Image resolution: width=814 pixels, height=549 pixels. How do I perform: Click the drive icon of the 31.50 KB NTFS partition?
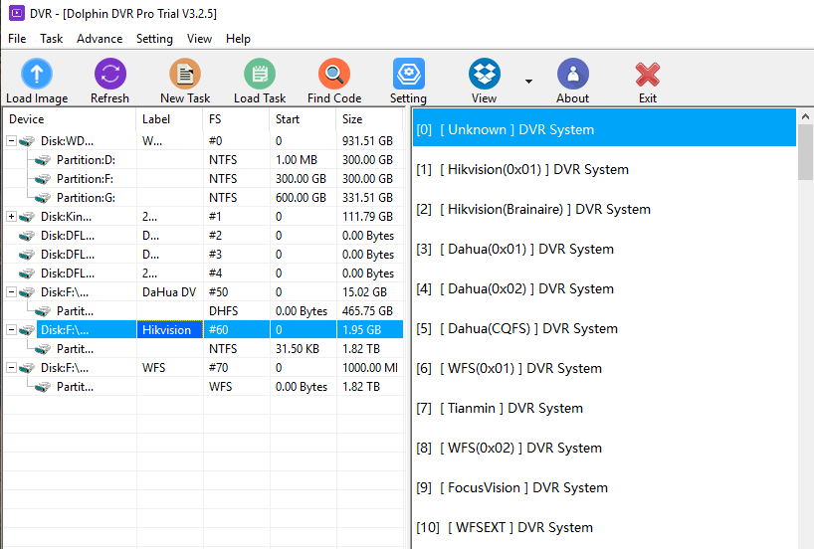43,349
